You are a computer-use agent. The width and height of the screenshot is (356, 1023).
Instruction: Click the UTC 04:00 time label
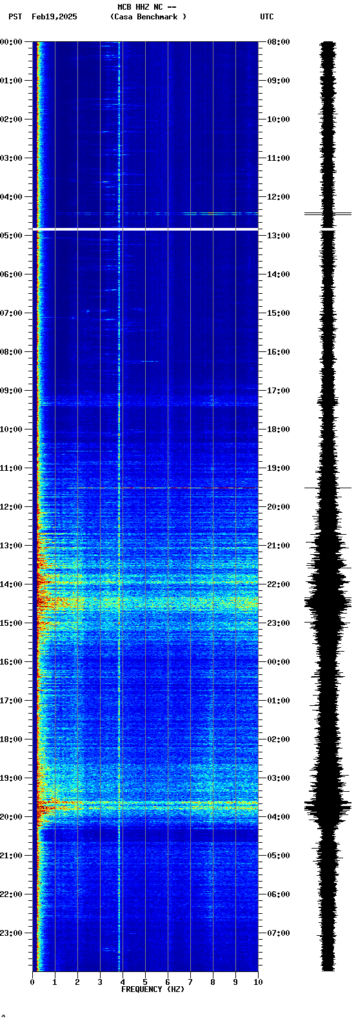click(x=279, y=817)
